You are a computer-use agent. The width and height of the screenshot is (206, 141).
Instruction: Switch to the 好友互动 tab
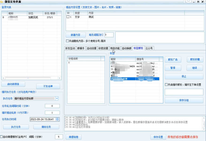(x=70, y=48)
